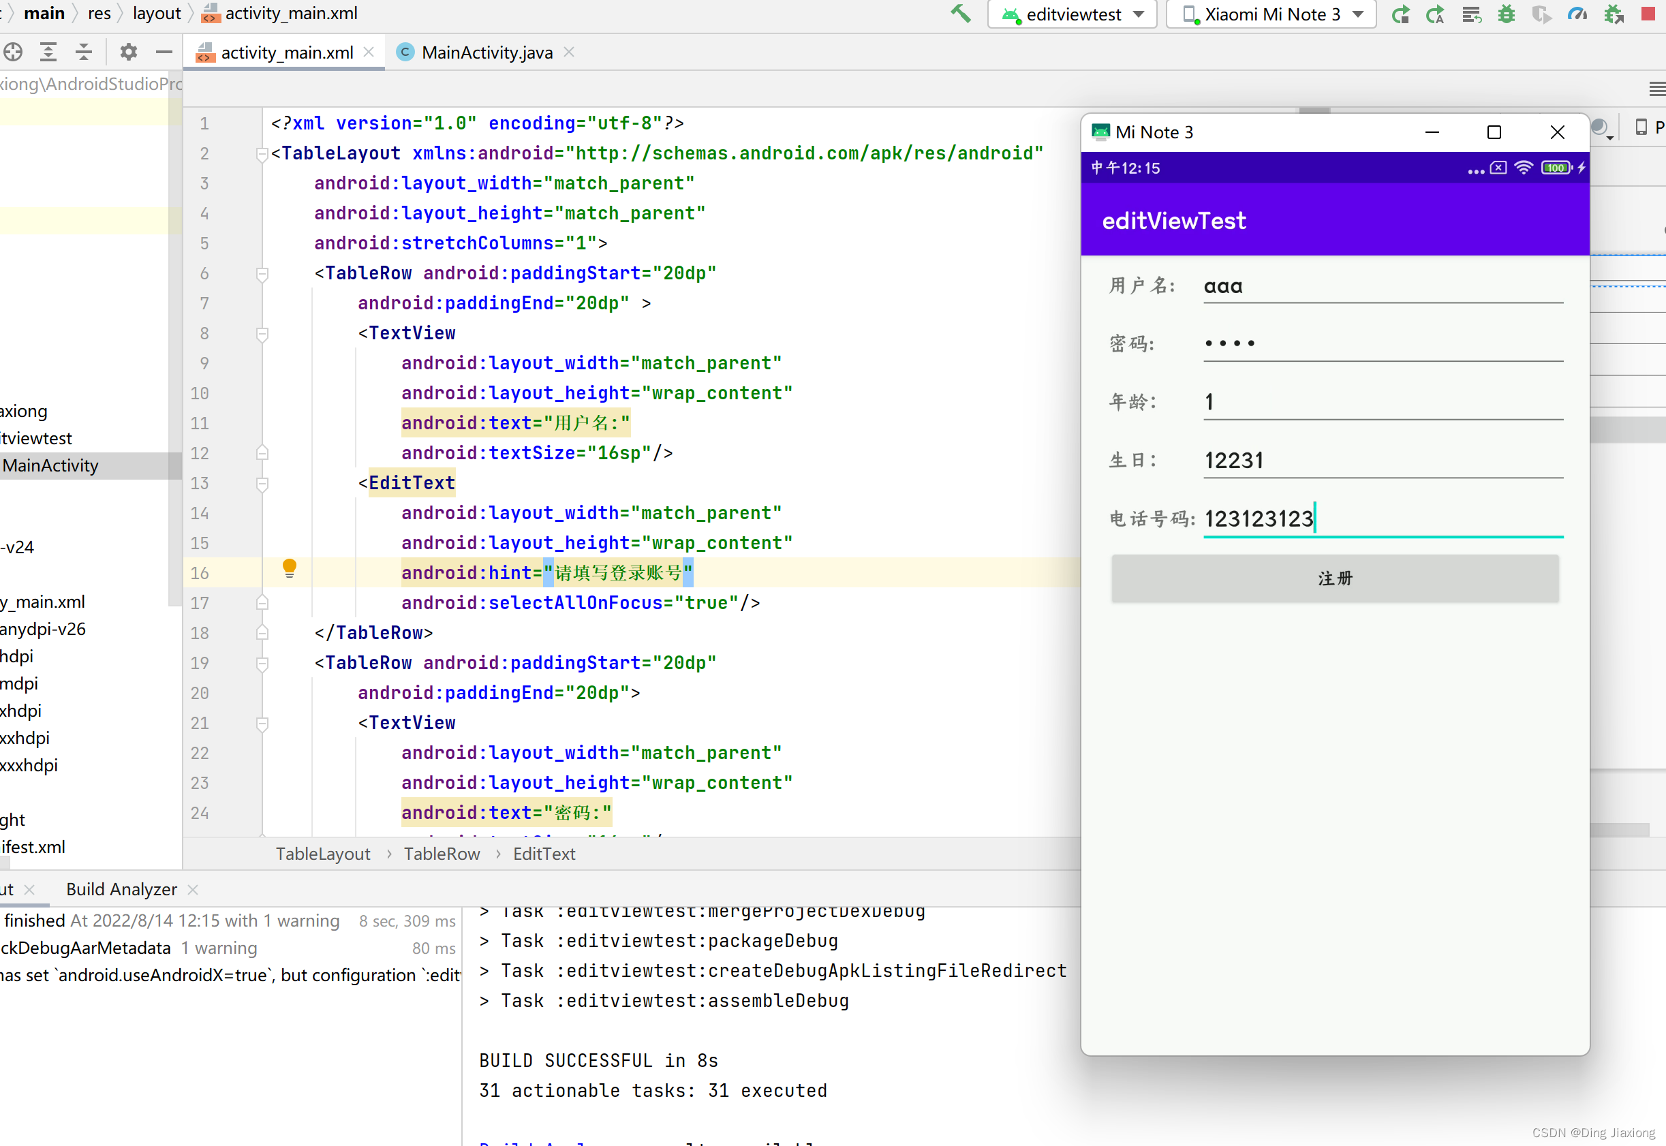
Task: Click the checkDebugAarMetadata 1 warning row
Action: pos(228,948)
